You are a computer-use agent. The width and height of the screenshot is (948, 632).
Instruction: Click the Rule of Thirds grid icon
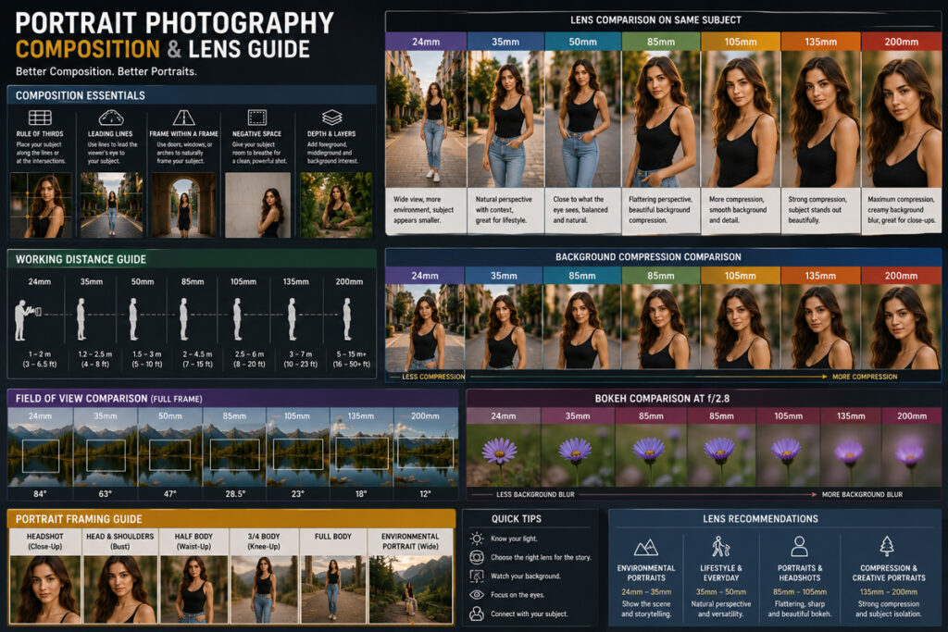(40, 118)
